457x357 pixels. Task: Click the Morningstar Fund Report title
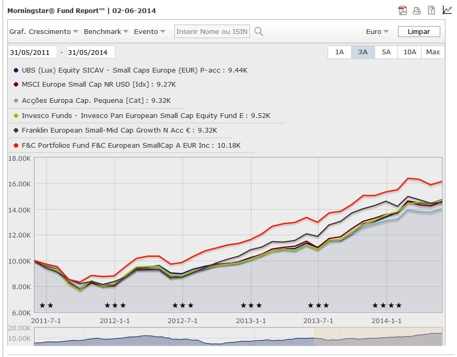[x=81, y=11]
